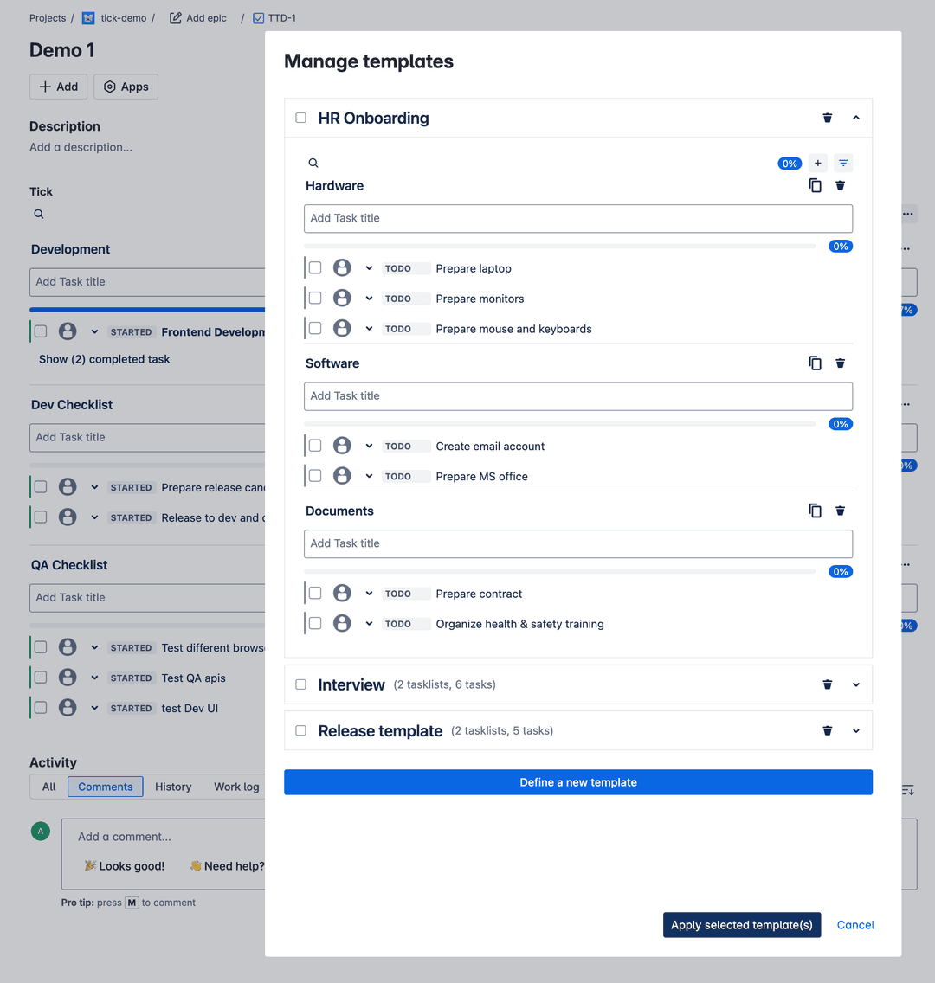Image resolution: width=935 pixels, height=983 pixels.
Task: Assign user for Prepare contract task
Action: pos(342,593)
